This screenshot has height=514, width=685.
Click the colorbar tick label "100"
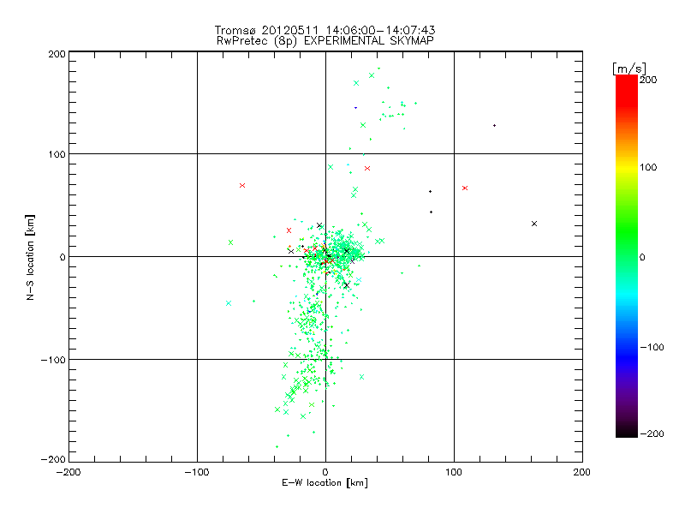(x=648, y=167)
